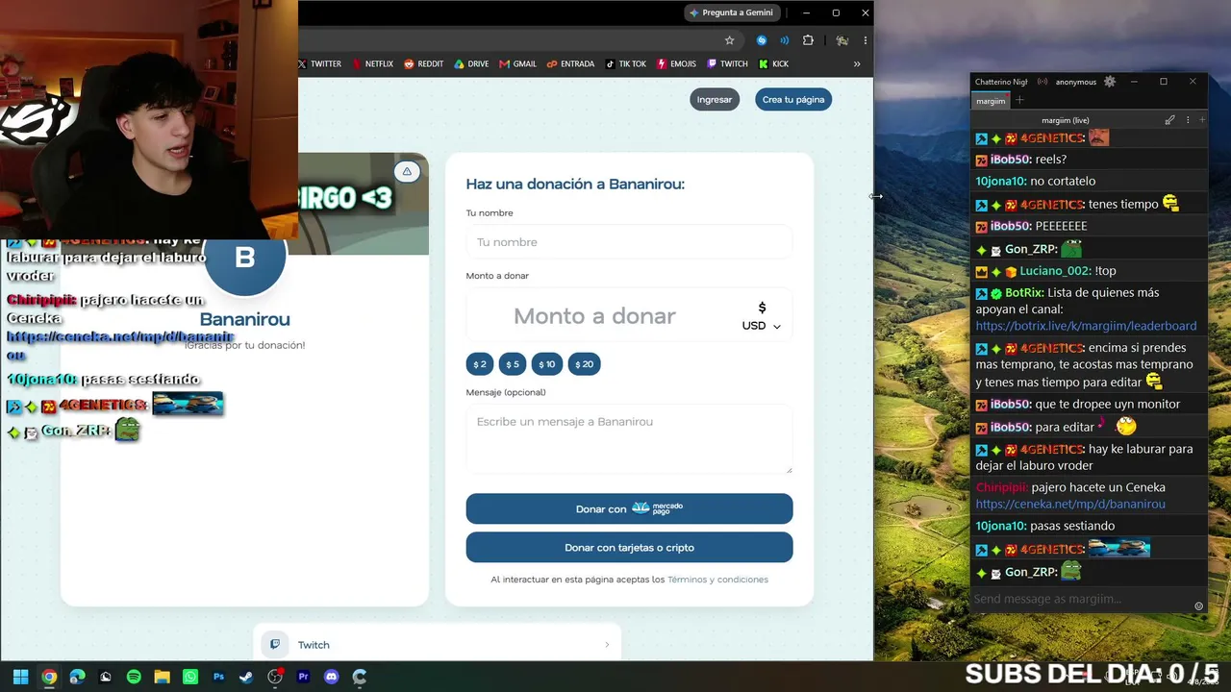Click the Chiripipii username in Chatterino
This screenshot has width=1231, height=692.
coord(1001,487)
